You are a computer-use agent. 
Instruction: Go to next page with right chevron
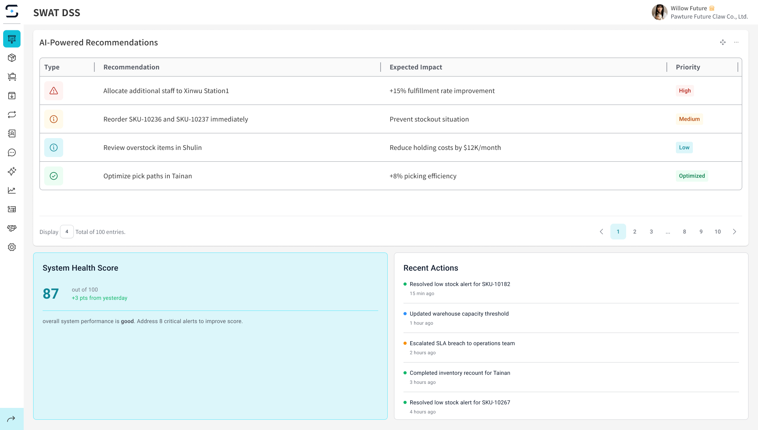[x=734, y=232]
